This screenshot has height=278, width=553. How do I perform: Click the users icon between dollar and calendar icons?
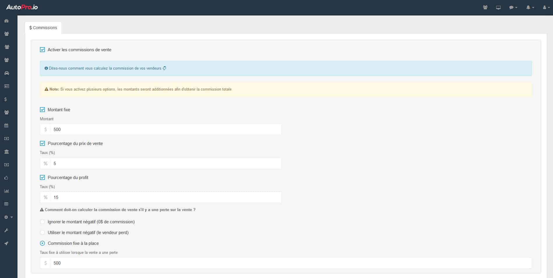tap(6, 112)
